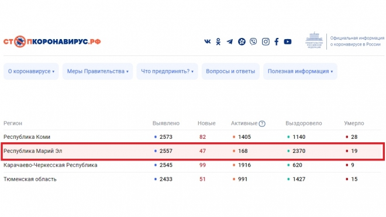This screenshot has width=386, height=217.
Task: Select the Тюменская область row name
Action: (30, 179)
